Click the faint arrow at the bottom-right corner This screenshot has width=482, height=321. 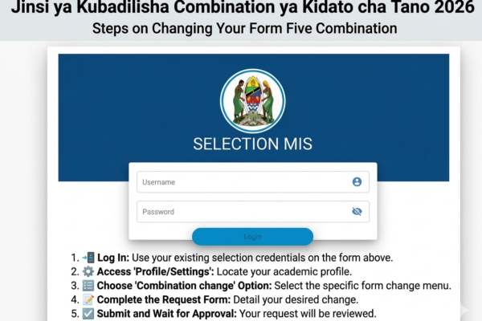pos(464,310)
